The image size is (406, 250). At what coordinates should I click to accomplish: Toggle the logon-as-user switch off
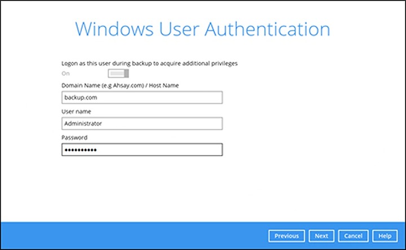[x=118, y=74]
